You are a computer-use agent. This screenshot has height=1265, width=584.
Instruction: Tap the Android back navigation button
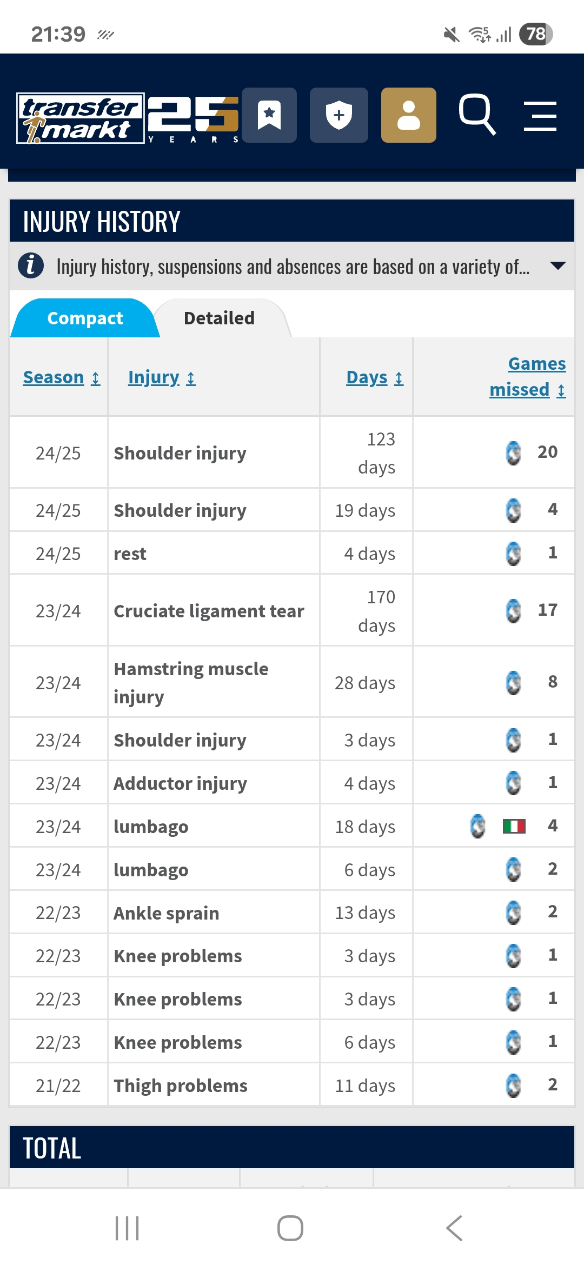(454, 1228)
